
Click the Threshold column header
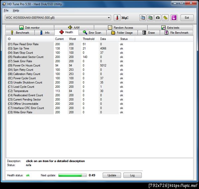pyautogui.click(x=90, y=39)
